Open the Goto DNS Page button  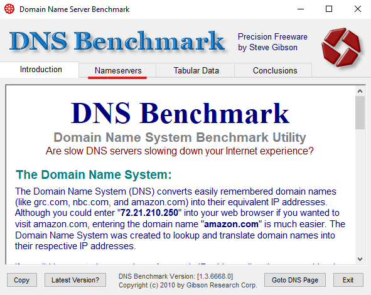(295, 280)
